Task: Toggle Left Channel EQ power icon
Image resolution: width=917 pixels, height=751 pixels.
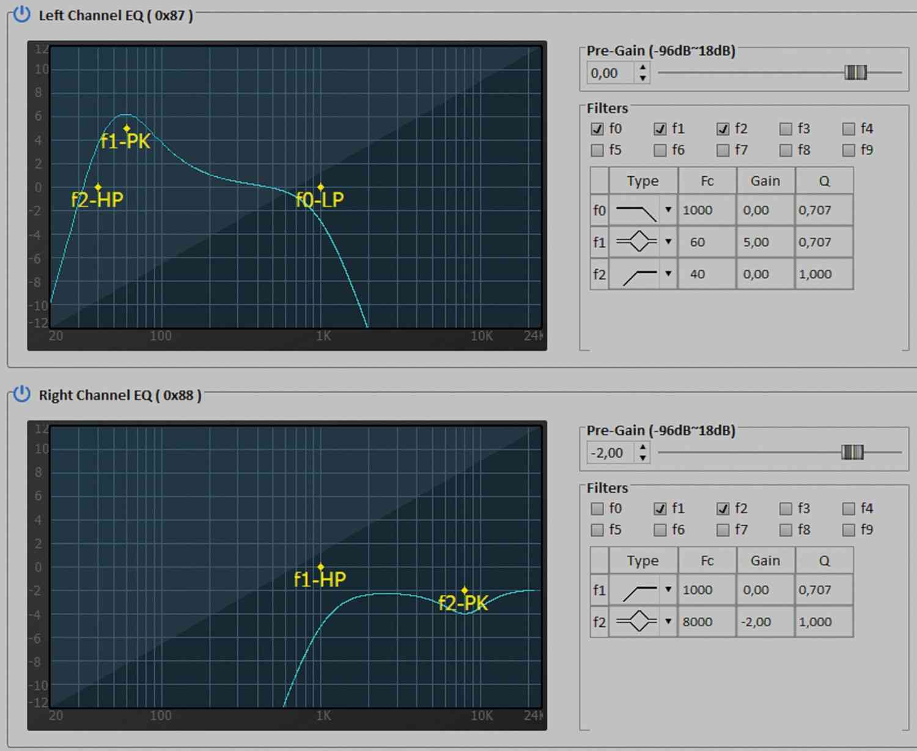Action: [x=21, y=14]
